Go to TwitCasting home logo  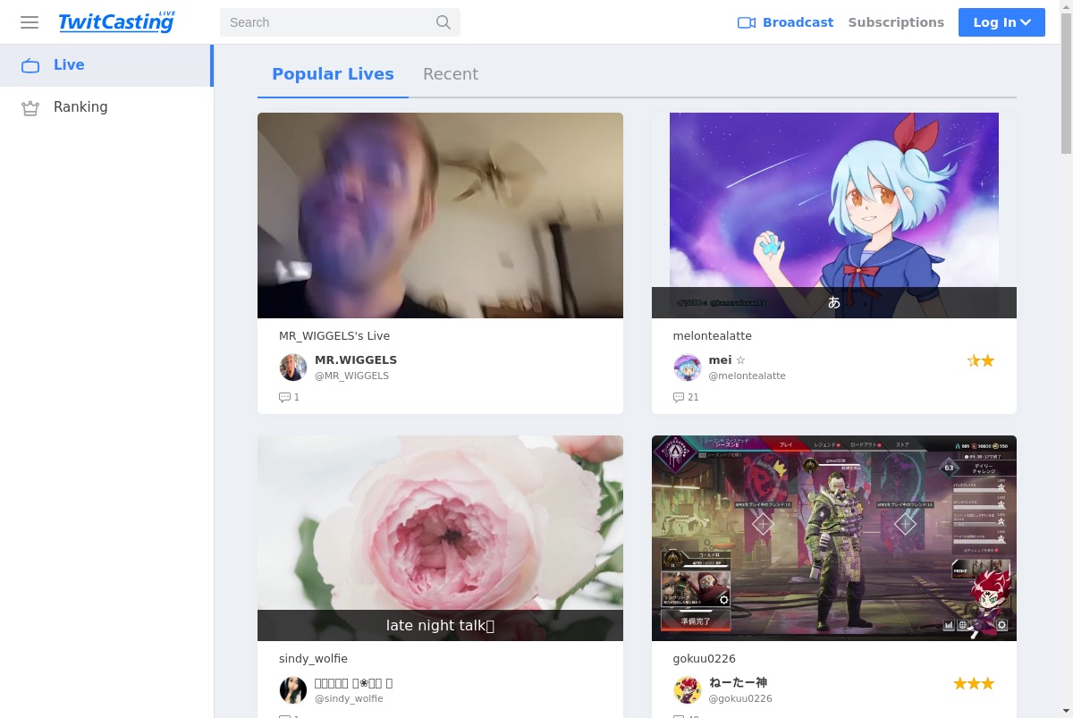coord(117,21)
